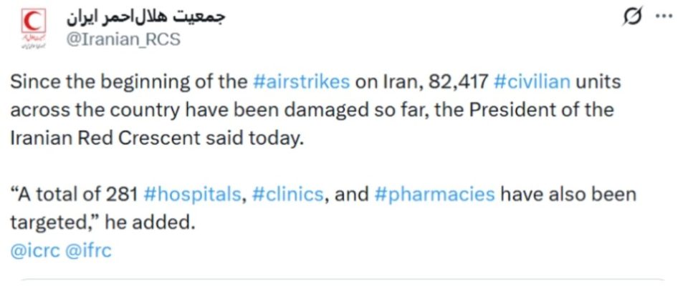Open the #airstrikes hashtag
This screenshot has height=286, width=688.
[x=302, y=82]
